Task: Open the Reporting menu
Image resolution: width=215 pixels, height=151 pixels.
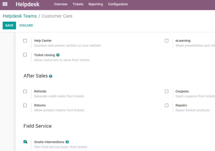Action: coord(96,4)
